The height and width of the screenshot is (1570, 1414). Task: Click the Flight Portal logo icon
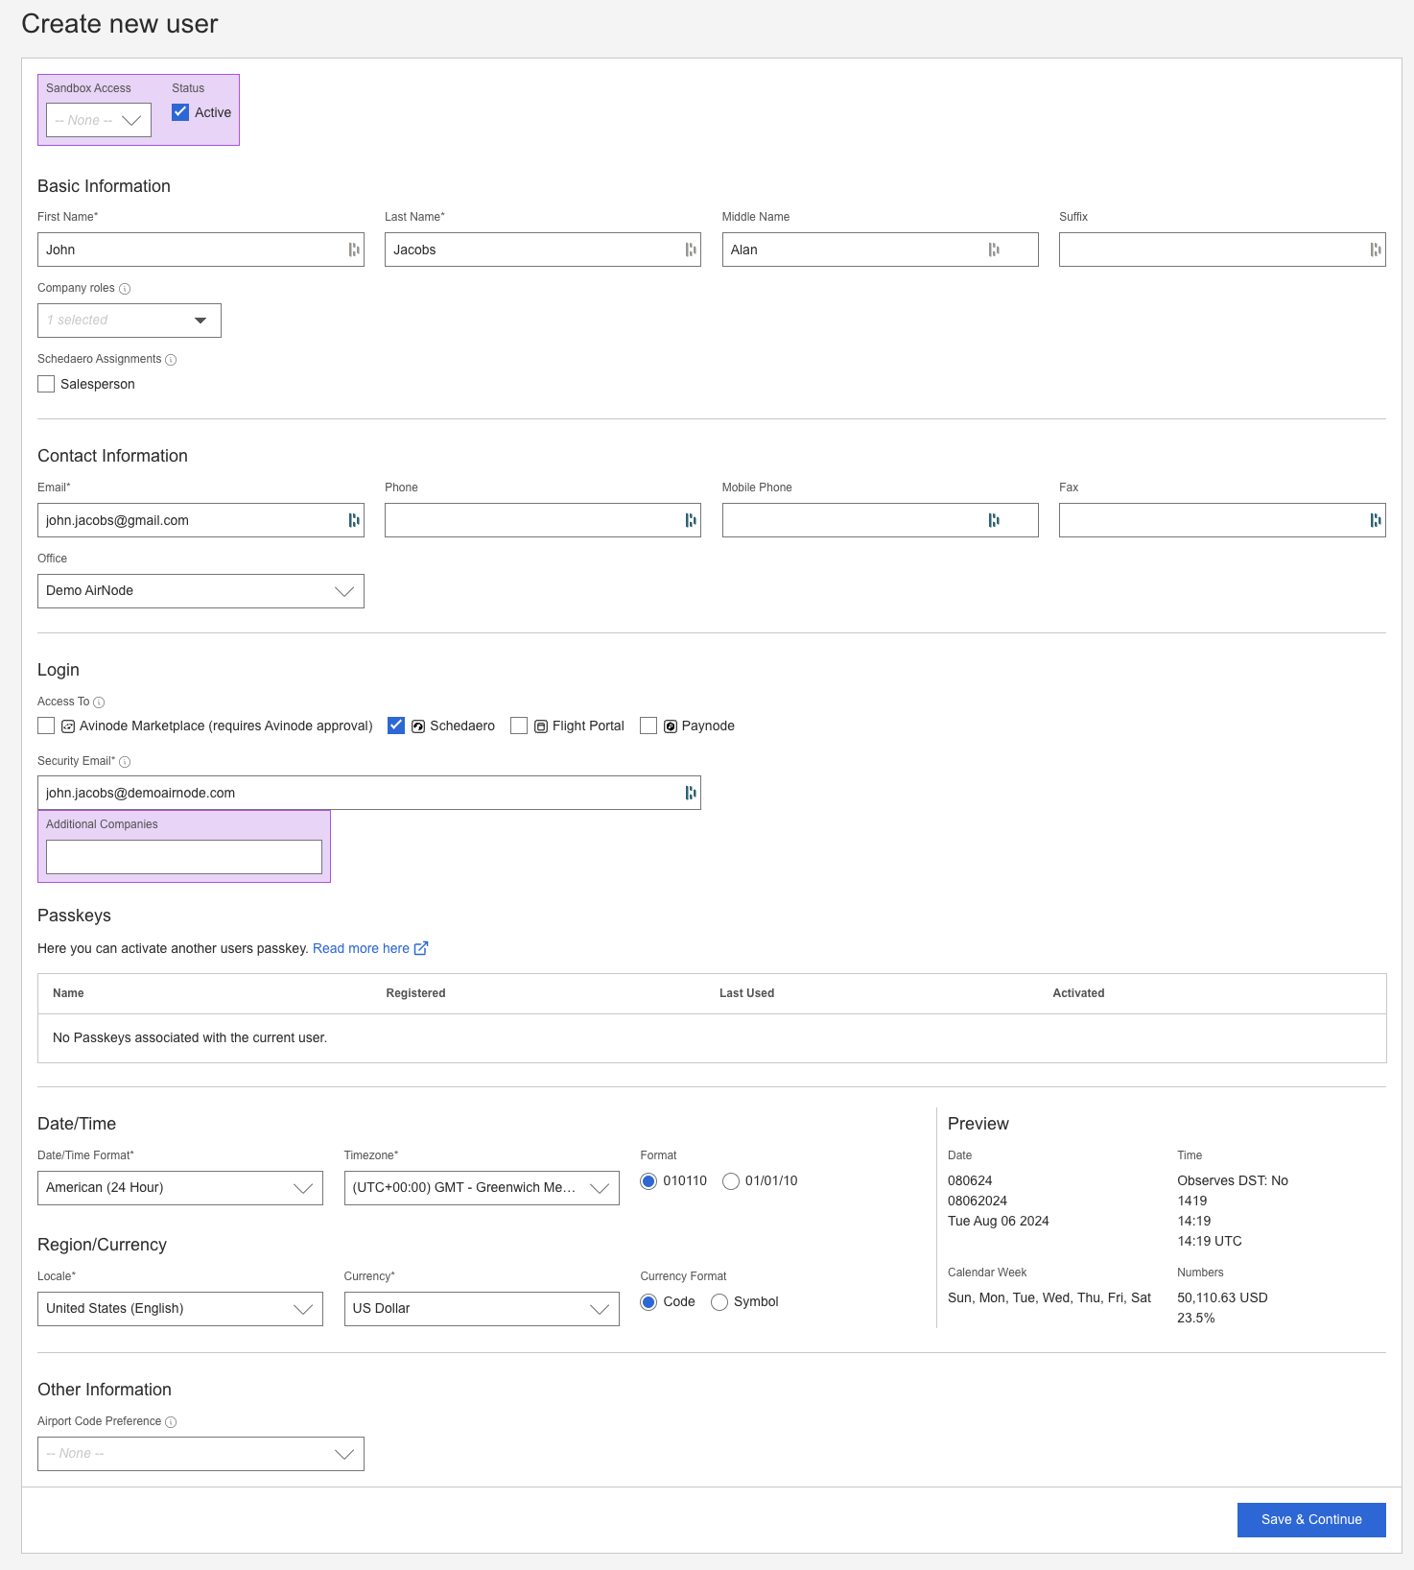click(541, 726)
